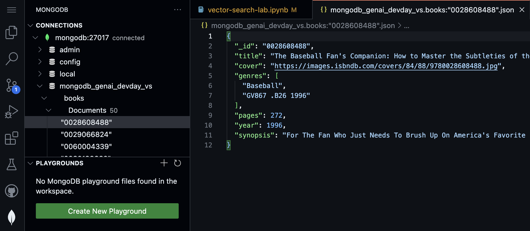Expand the local database
This screenshot has height=231, width=530.
pyautogui.click(x=40, y=74)
